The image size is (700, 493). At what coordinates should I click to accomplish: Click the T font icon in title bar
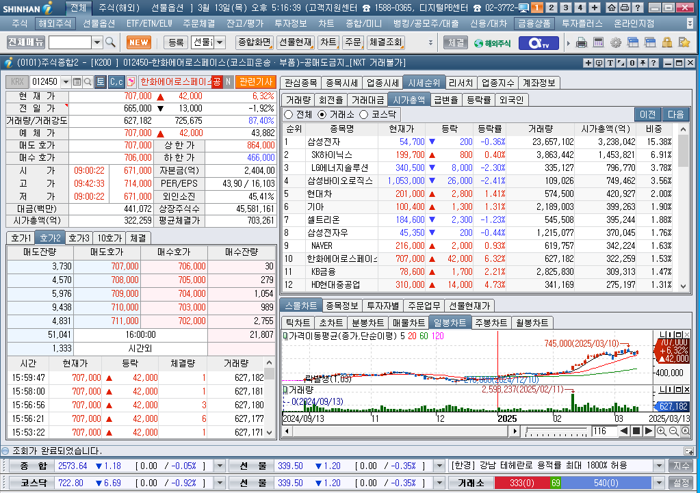(610, 63)
